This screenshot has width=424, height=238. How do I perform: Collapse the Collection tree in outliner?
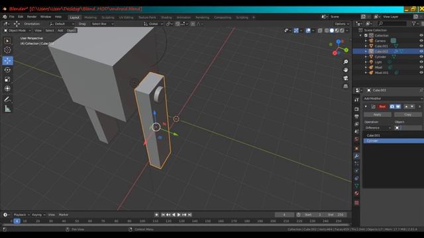point(360,35)
